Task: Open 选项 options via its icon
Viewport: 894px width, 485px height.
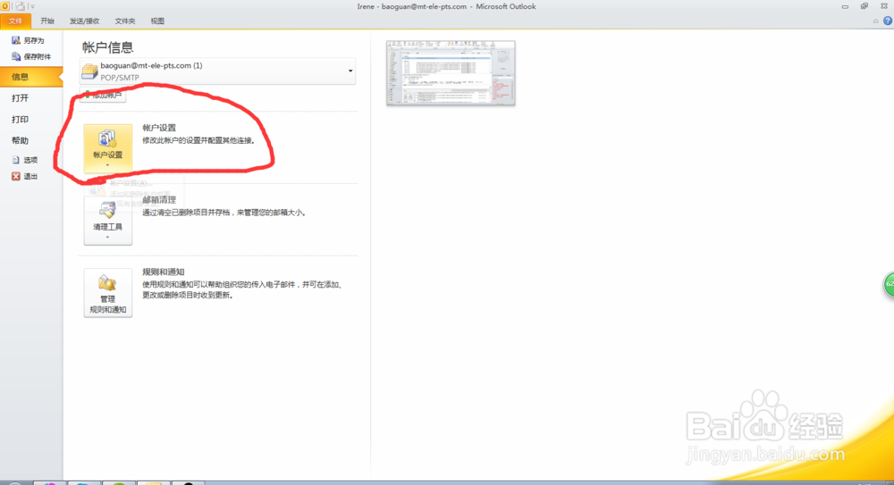Action: (16, 160)
